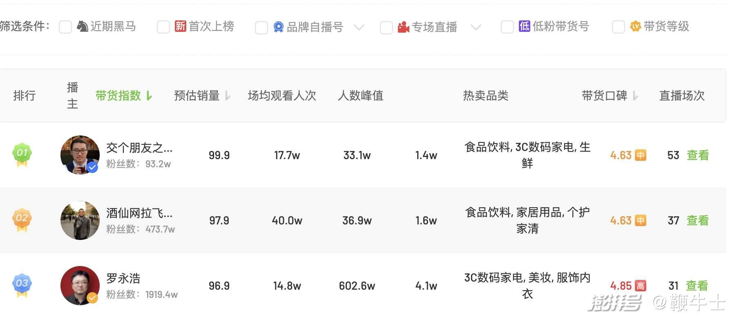Sort by 带货口碑 column header

click(x=605, y=95)
